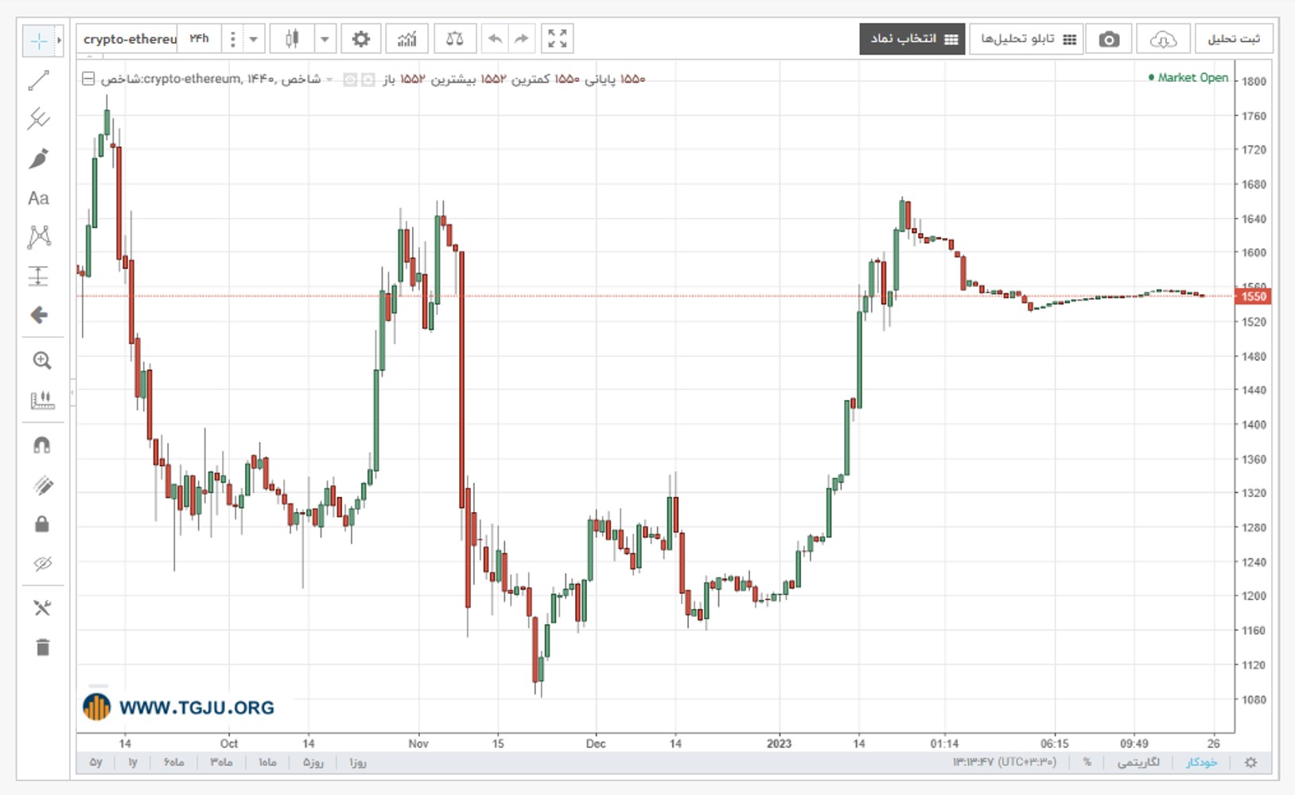Undo the last chart action
The image size is (1295, 795).
coord(495,39)
